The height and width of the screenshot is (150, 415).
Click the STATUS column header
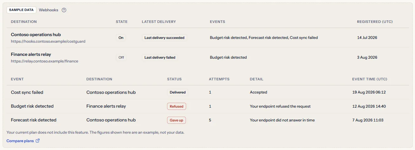pos(174,79)
